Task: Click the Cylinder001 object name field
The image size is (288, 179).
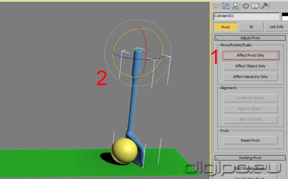Action: (246, 16)
